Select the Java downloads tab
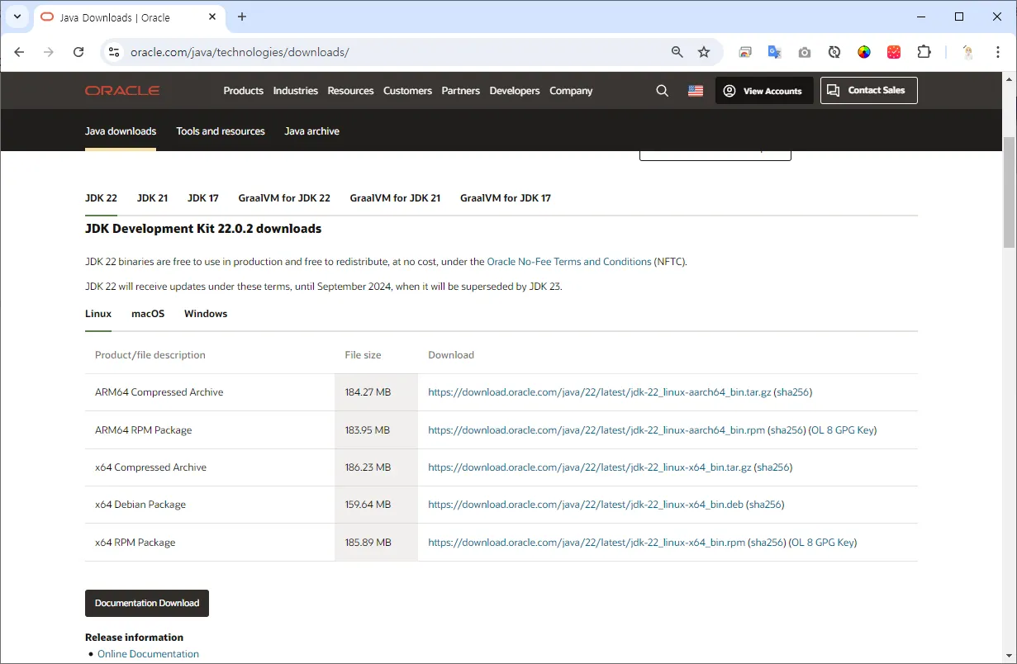 tap(121, 131)
